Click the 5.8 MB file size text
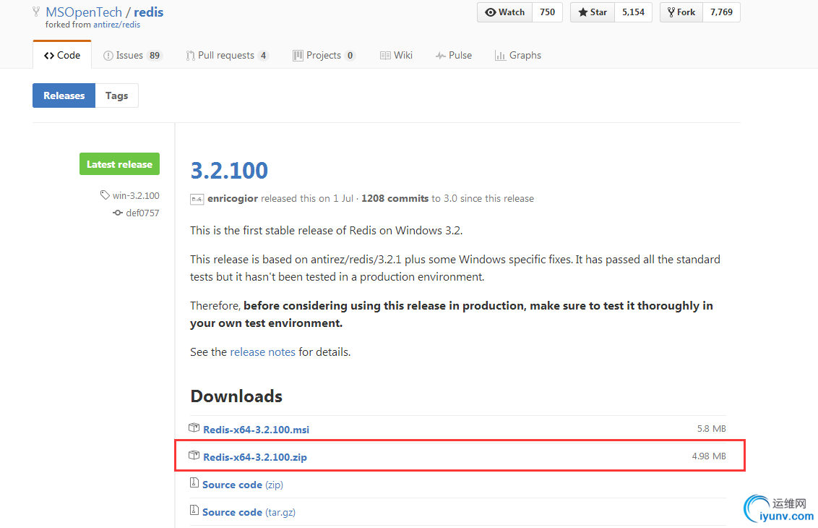 pos(712,429)
